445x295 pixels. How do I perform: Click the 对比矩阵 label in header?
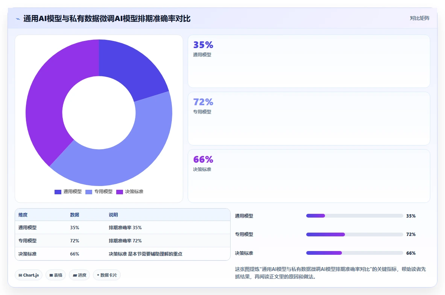coord(419,18)
